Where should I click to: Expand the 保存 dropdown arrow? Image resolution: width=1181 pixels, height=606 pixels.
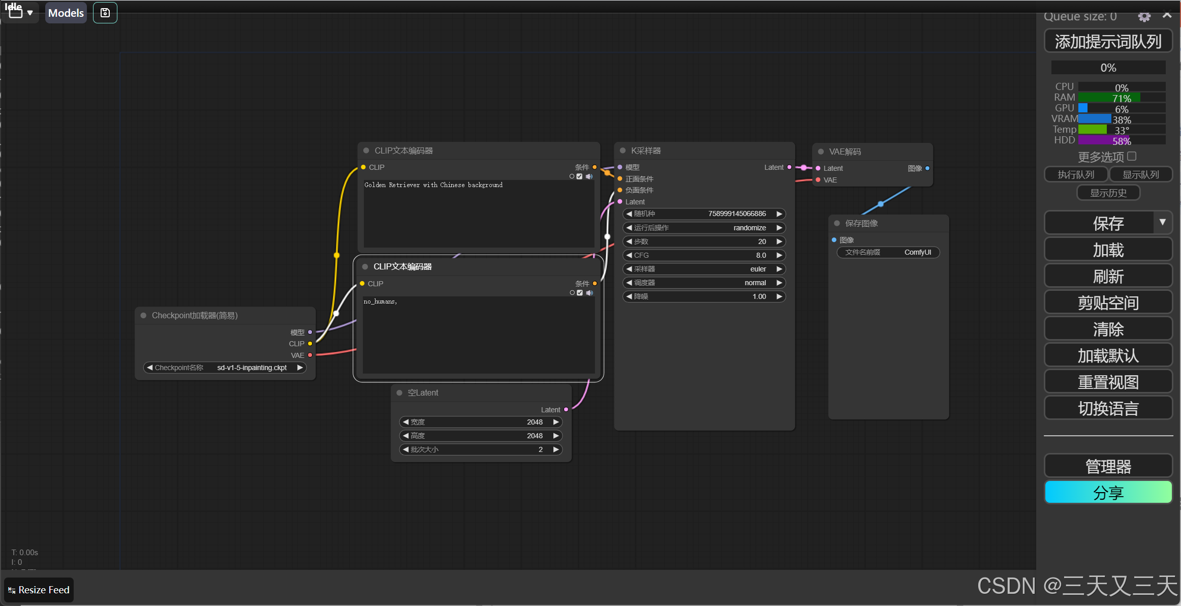click(x=1162, y=222)
